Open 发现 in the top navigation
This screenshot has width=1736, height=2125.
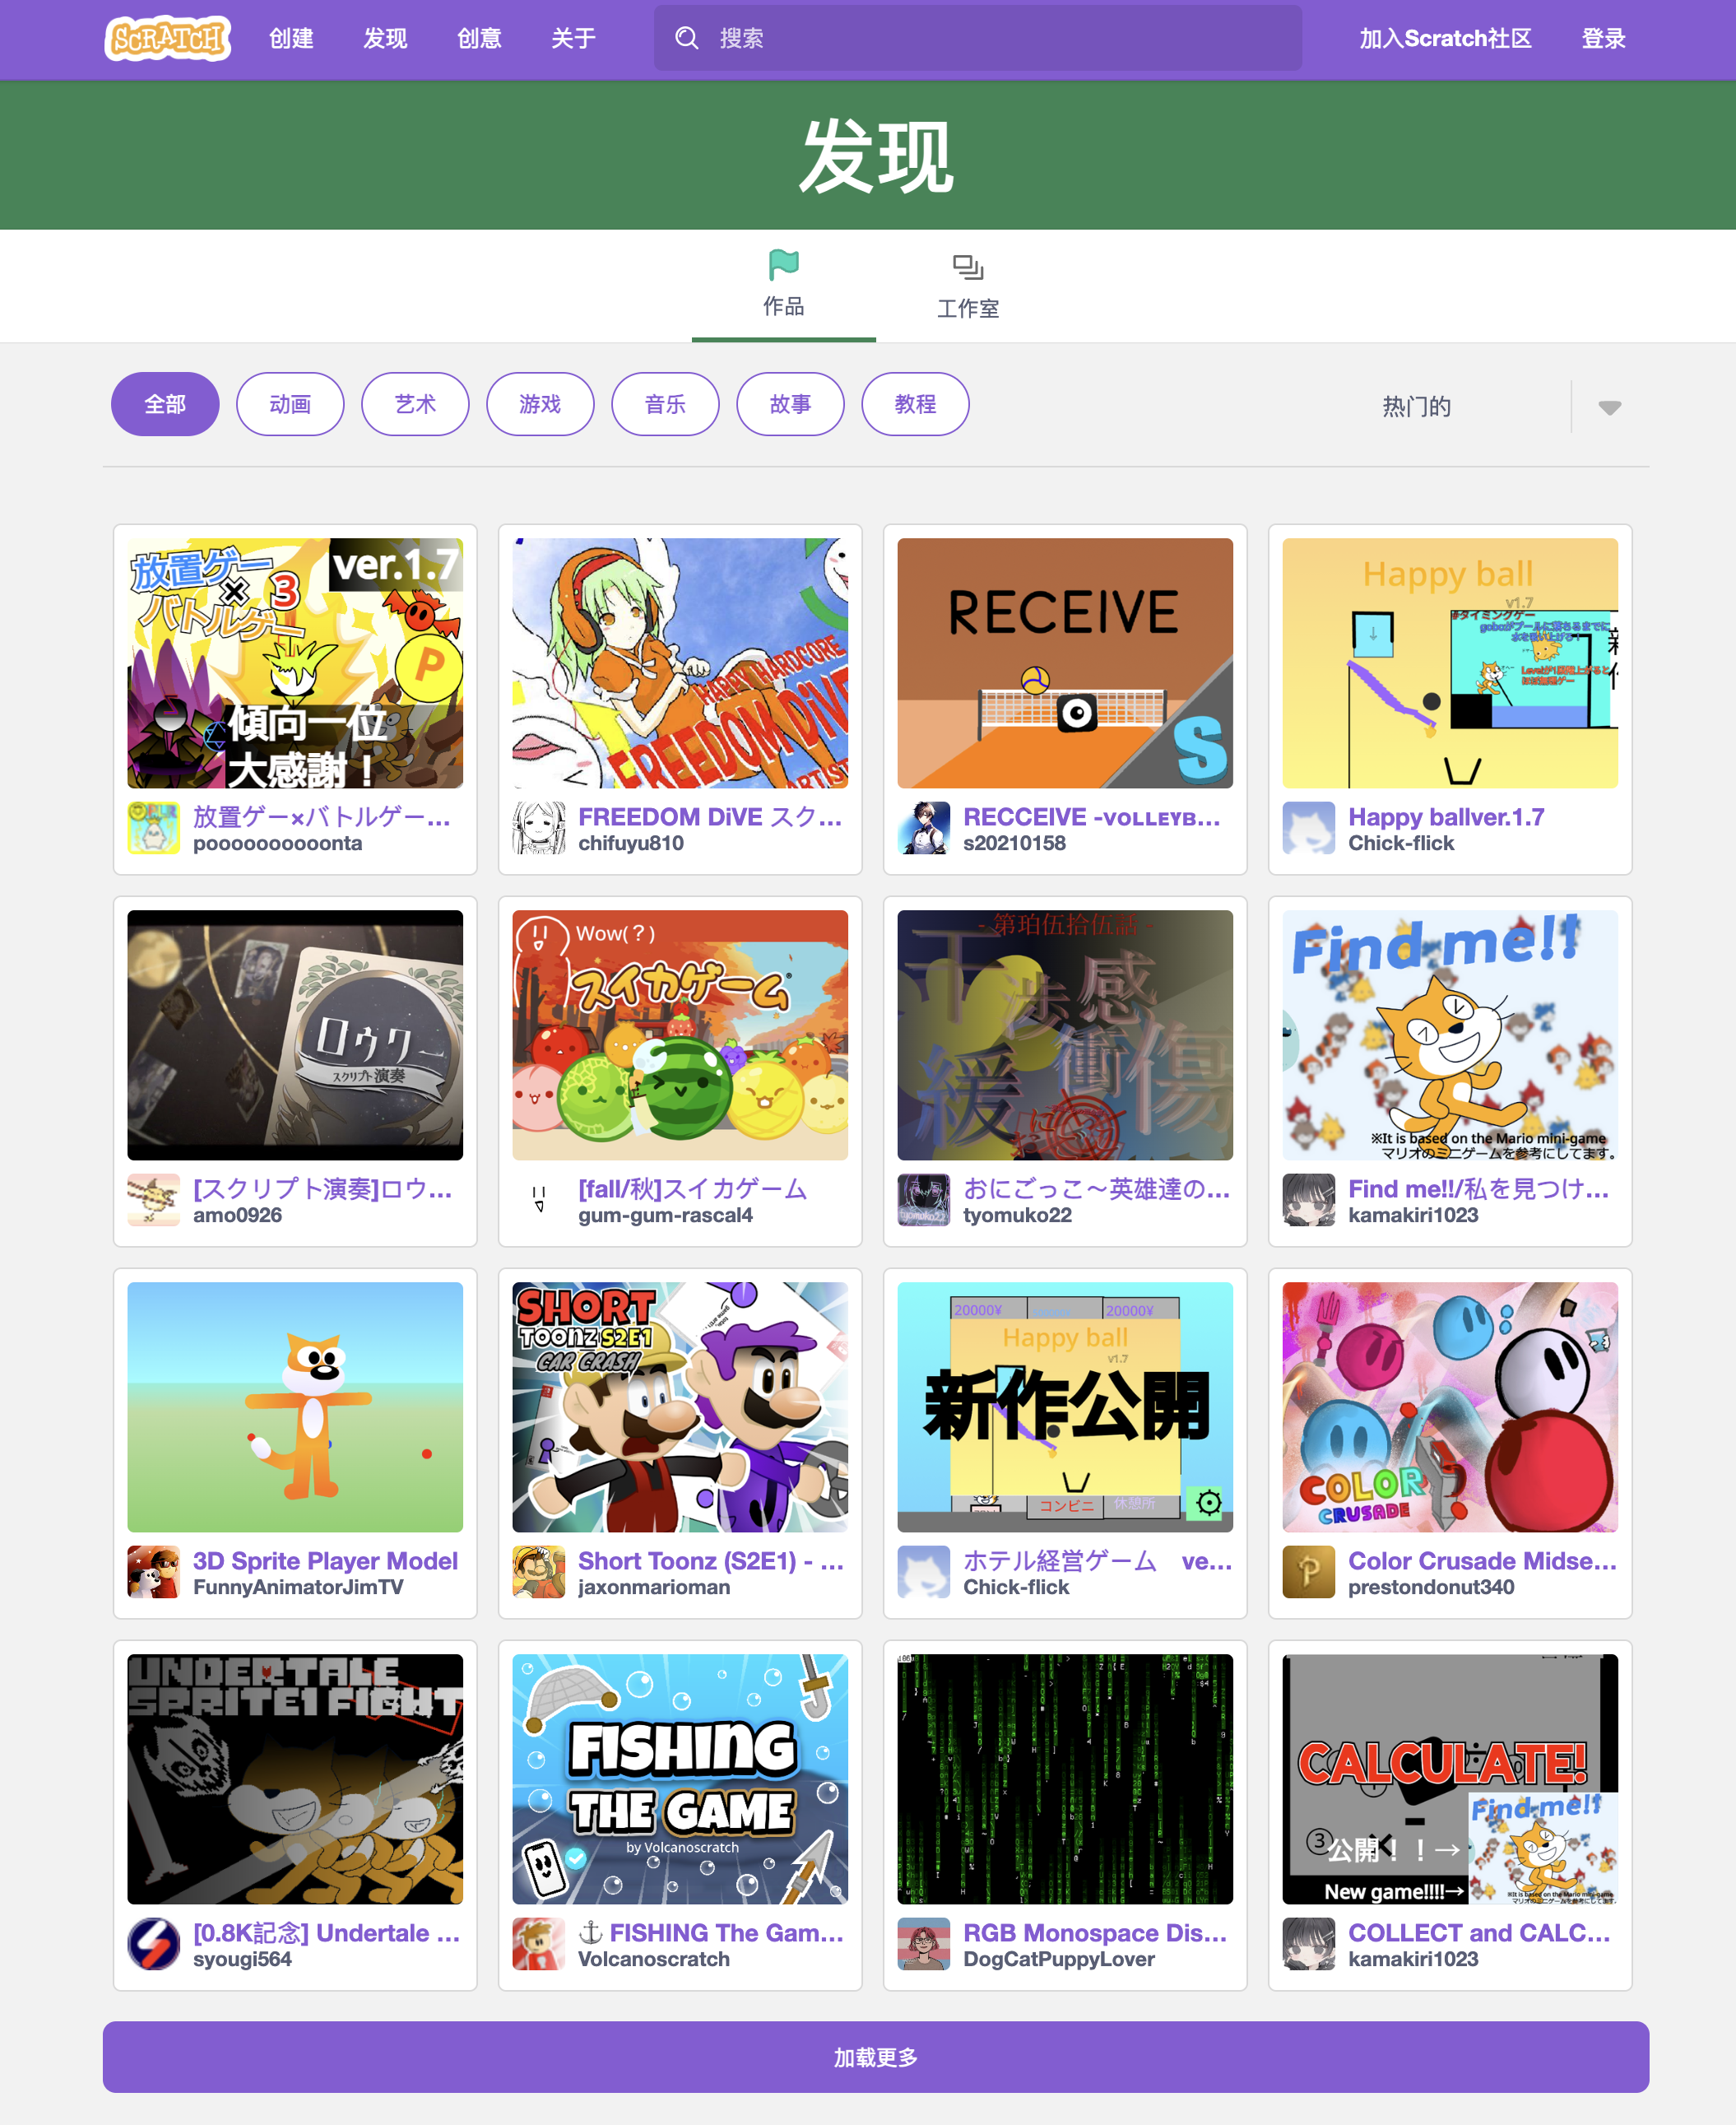point(385,39)
